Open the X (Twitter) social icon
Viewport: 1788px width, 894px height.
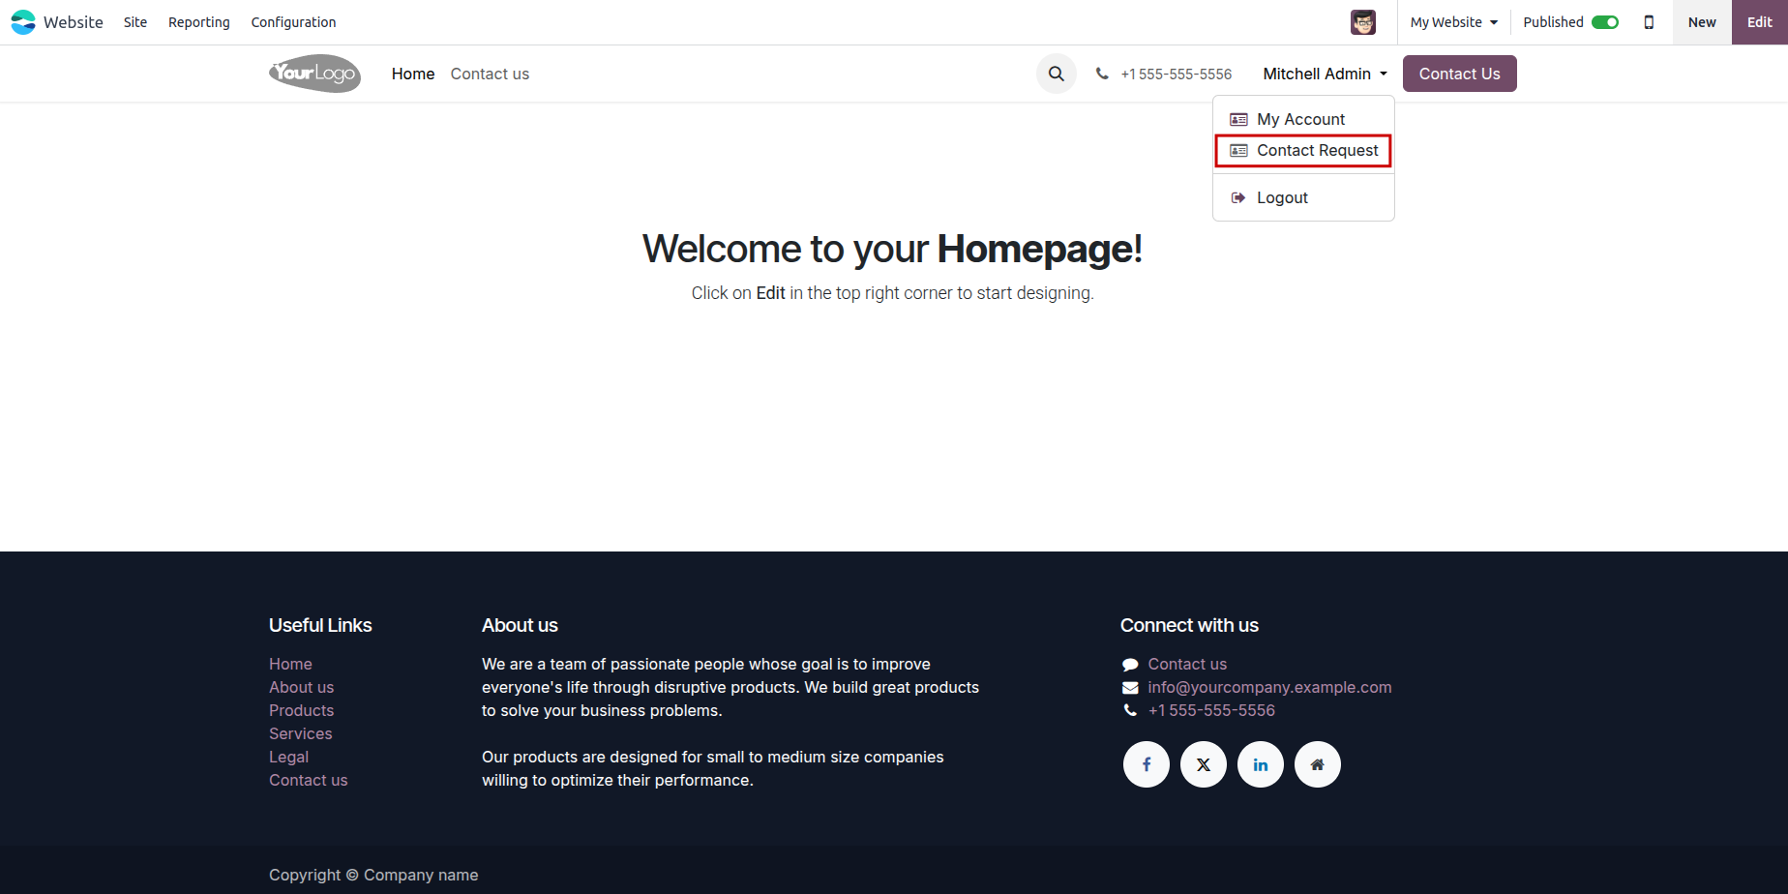[x=1204, y=764]
